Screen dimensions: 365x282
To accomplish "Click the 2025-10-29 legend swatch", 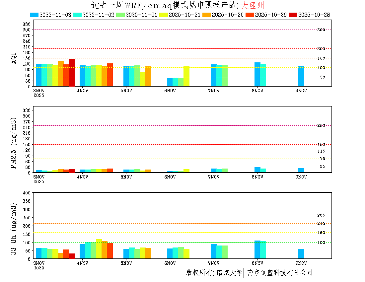I will pos(250,15).
